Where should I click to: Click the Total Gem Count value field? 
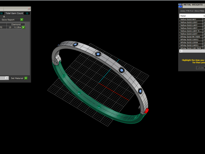(27, 13)
